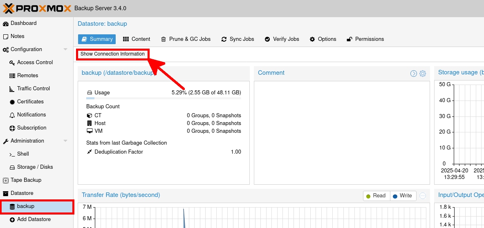
Task: Click the Comment panel circular arrow icon
Action: (x=414, y=74)
